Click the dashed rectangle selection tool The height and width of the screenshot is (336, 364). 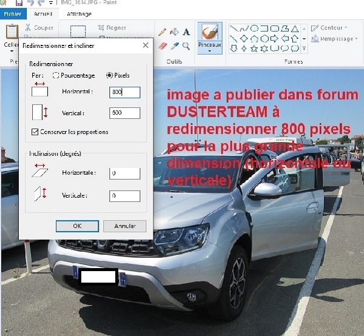coord(78,32)
